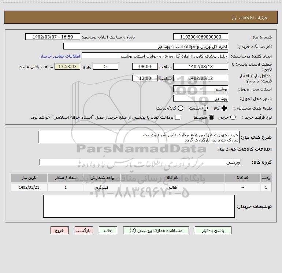Screen dimensions: 282x273
Task: Choose the جزیی purchase type radio
Action: [x=233, y=118]
